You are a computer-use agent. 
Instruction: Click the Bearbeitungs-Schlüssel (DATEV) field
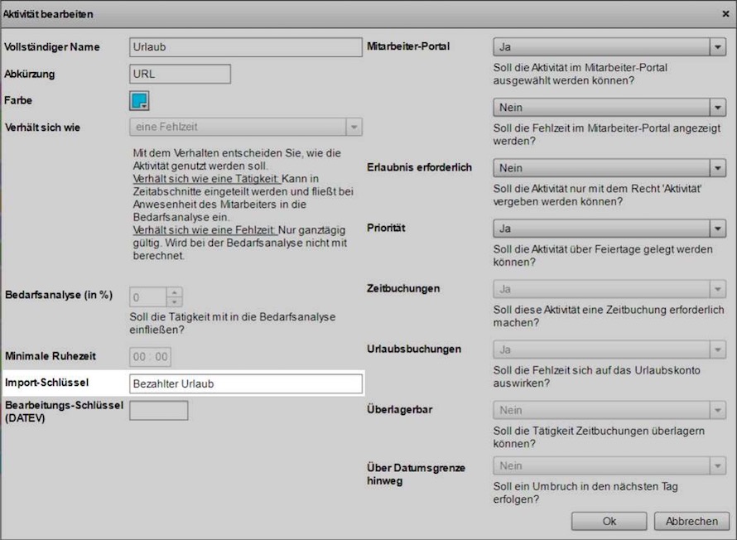click(159, 410)
